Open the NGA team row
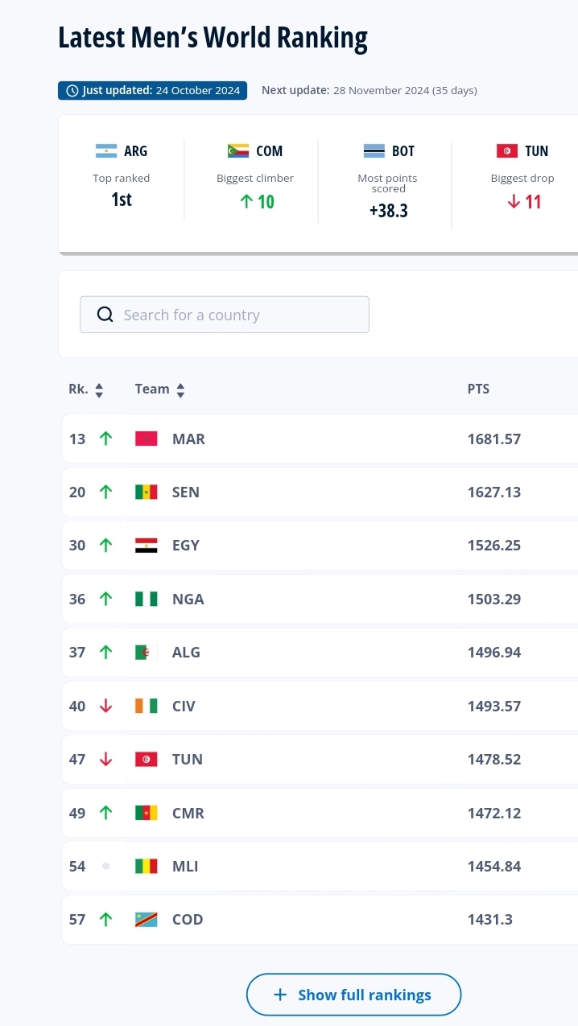 [188, 599]
